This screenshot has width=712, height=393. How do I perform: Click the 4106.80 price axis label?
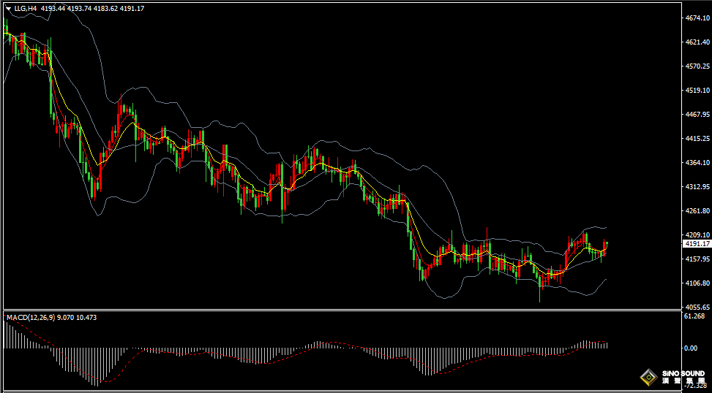[x=698, y=283]
